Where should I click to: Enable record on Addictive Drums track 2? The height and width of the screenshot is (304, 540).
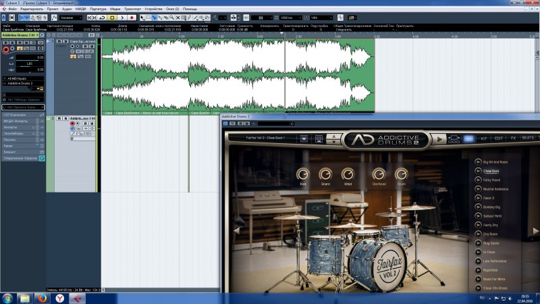point(72,124)
